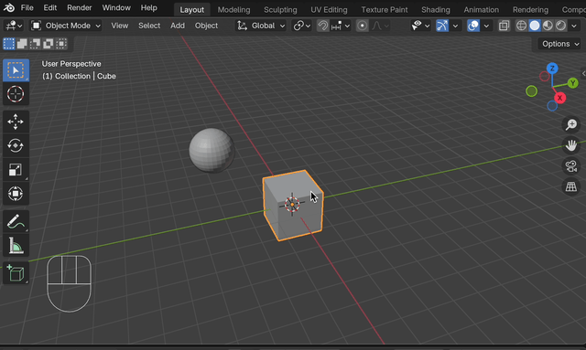Open the shading options dropdown arrow
586x350 pixels.
tap(574, 26)
